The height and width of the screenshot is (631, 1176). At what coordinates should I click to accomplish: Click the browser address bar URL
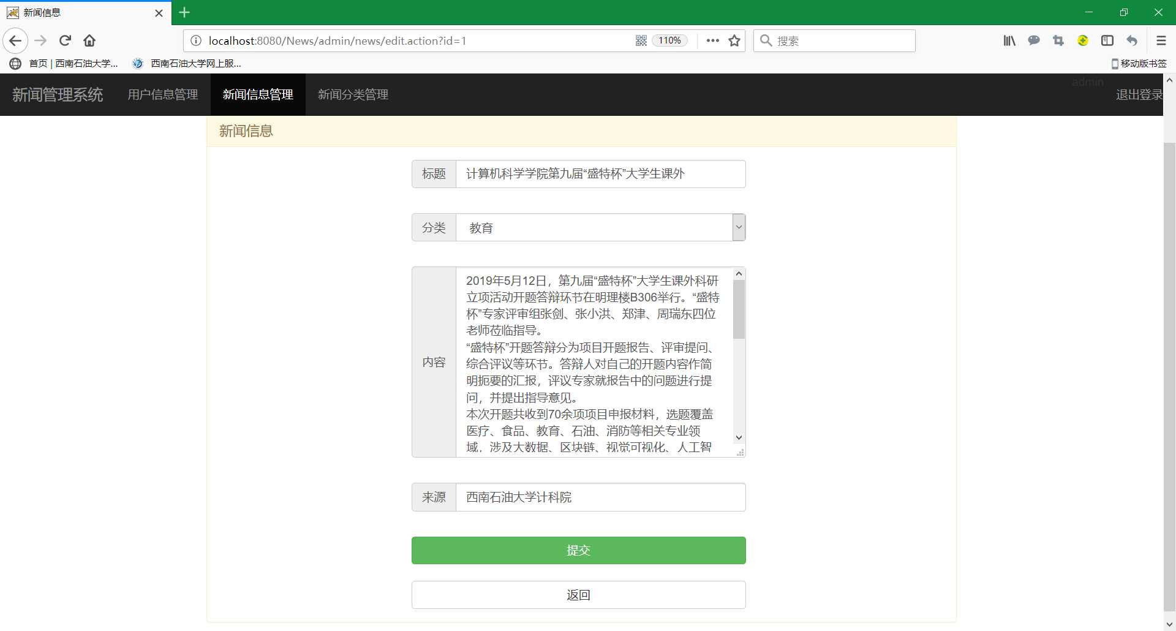coord(337,41)
